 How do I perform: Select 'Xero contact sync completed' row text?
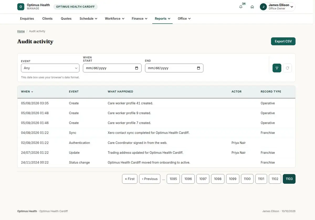(x=149, y=133)
